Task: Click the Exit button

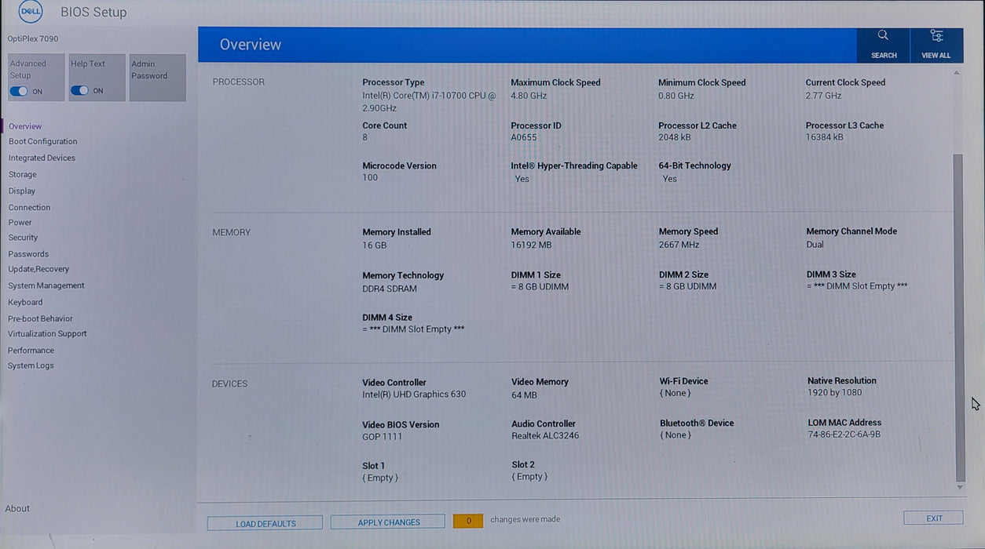Action: coord(934,518)
